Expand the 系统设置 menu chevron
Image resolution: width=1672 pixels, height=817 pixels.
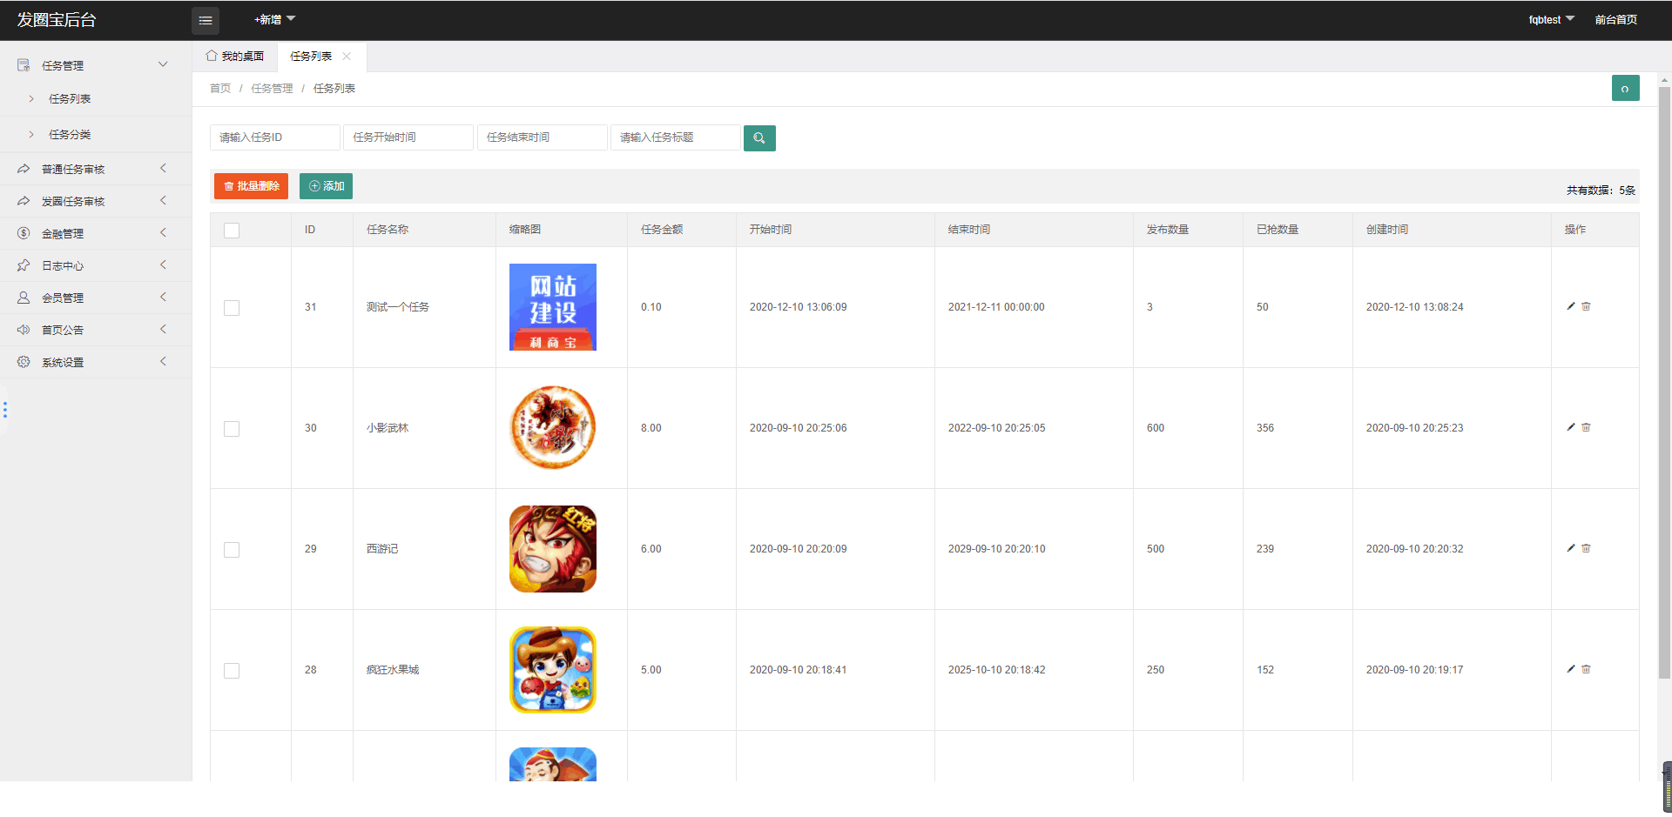[163, 361]
